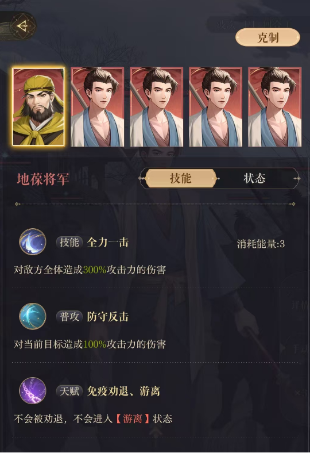Tap the back arrow icon
The image size is (310, 453).
pos(24,26)
